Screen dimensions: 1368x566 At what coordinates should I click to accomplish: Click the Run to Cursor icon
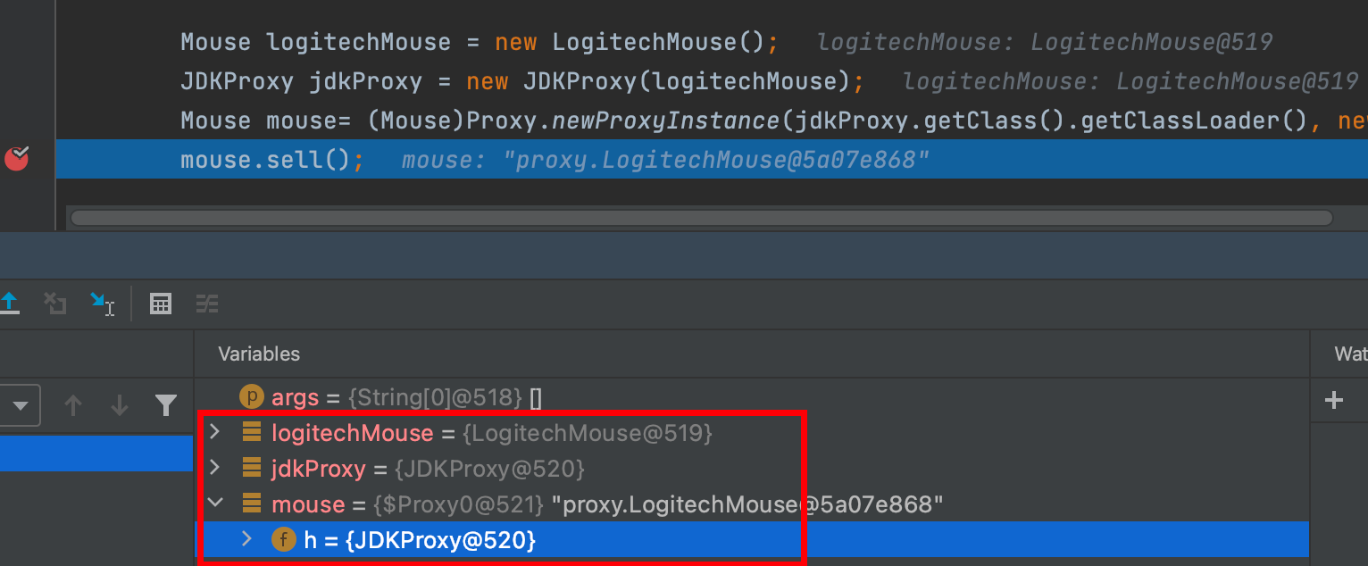pyautogui.click(x=102, y=304)
